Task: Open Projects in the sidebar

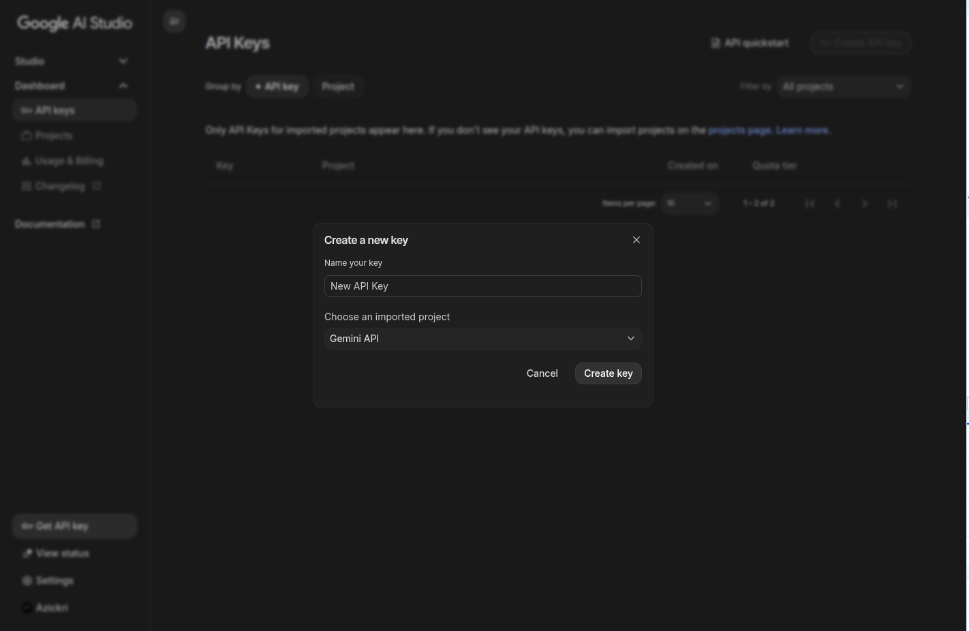Action: click(54, 136)
